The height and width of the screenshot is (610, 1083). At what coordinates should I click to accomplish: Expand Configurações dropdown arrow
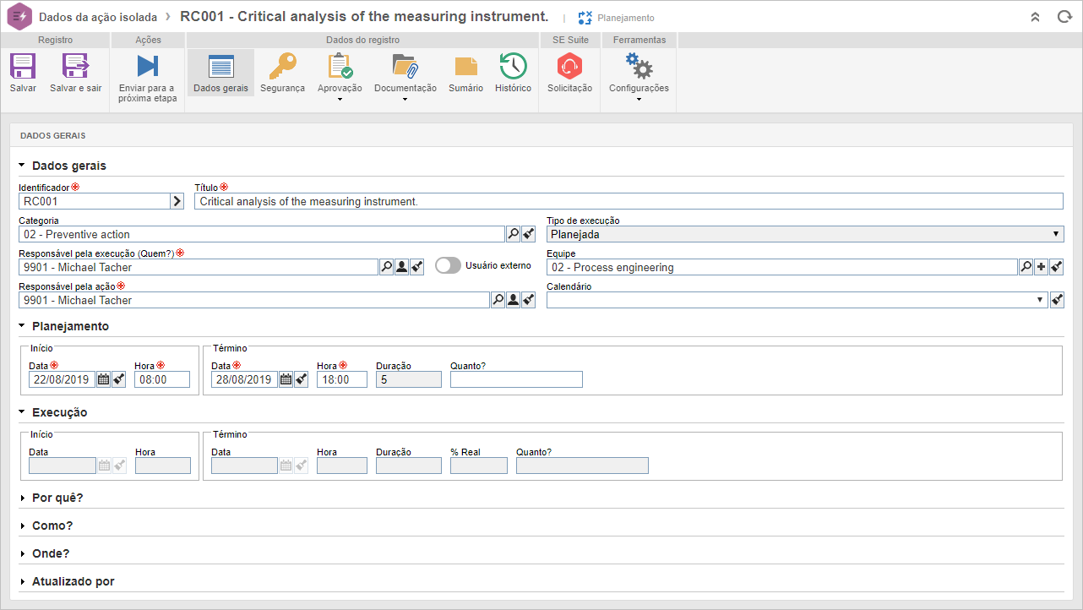click(x=639, y=100)
